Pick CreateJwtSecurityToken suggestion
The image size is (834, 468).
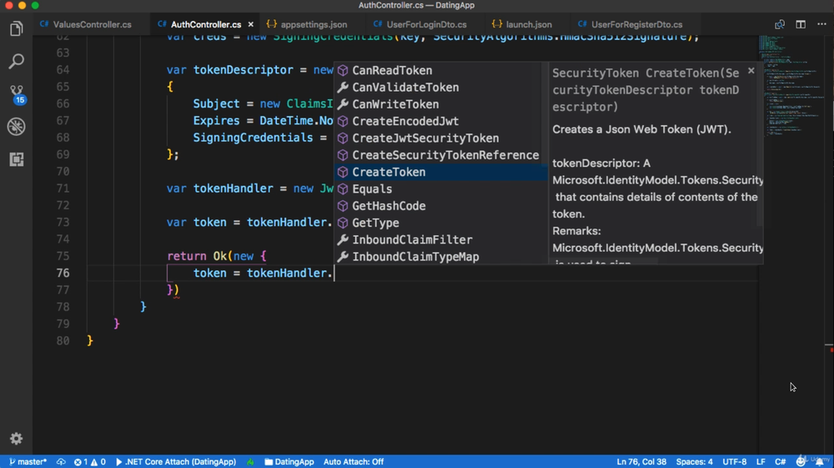click(x=440, y=138)
